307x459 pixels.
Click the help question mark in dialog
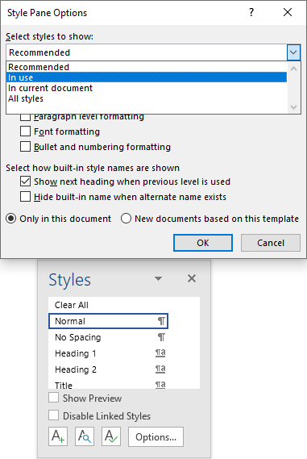[x=251, y=12]
